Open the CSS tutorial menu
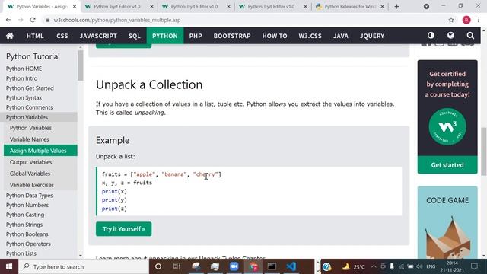Screen dimensions: 487x274 point(62,36)
